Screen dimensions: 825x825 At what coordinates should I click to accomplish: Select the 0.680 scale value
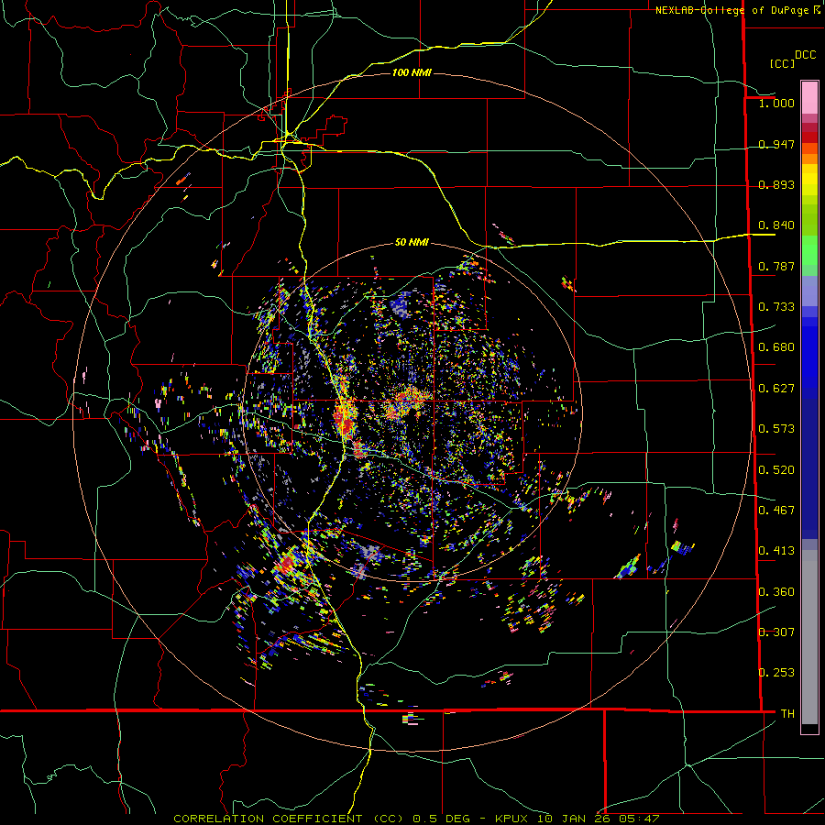click(x=776, y=347)
